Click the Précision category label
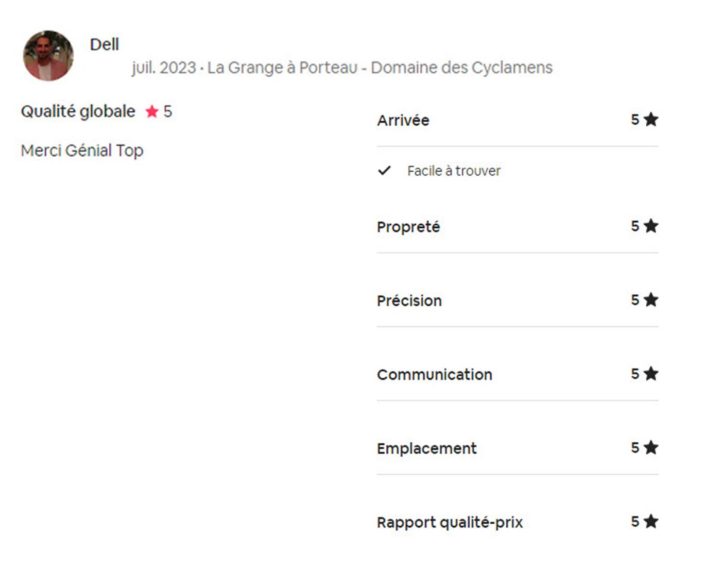 click(409, 301)
